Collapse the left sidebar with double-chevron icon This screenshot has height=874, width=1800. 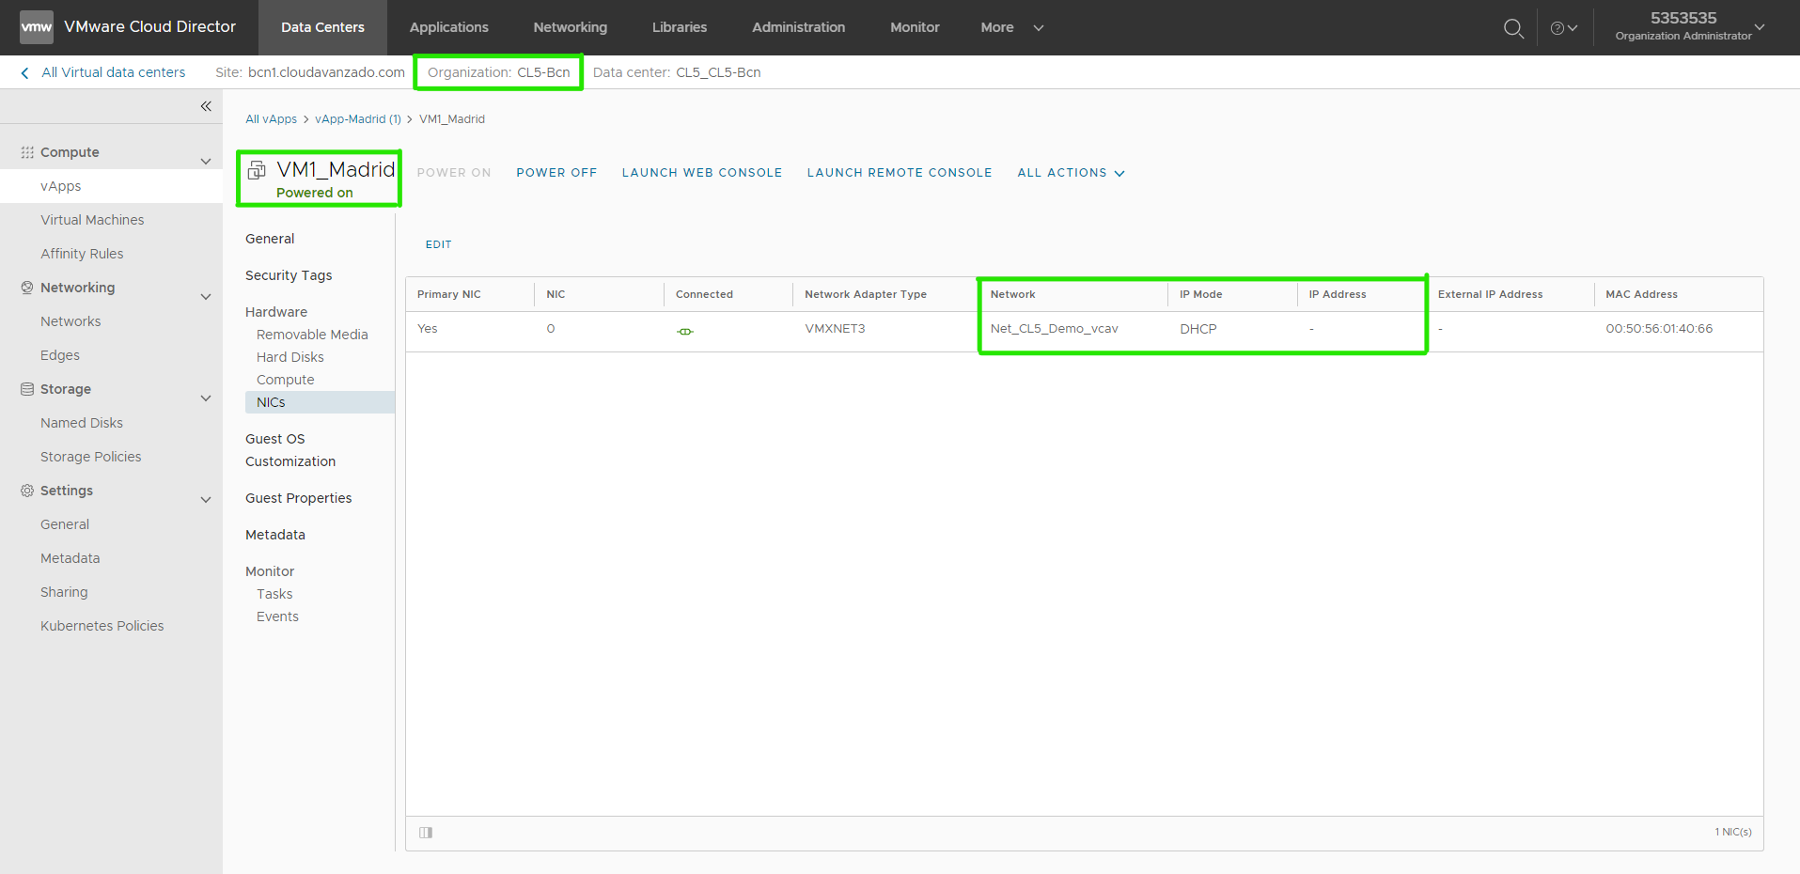tap(206, 106)
